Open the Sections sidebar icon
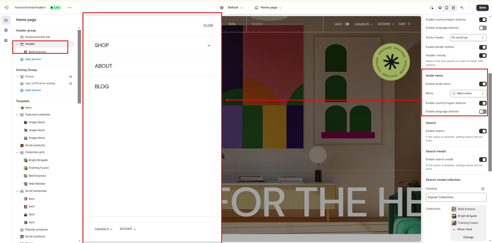This screenshot has height=243, width=492. pyautogui.click(x=6, y=20)
